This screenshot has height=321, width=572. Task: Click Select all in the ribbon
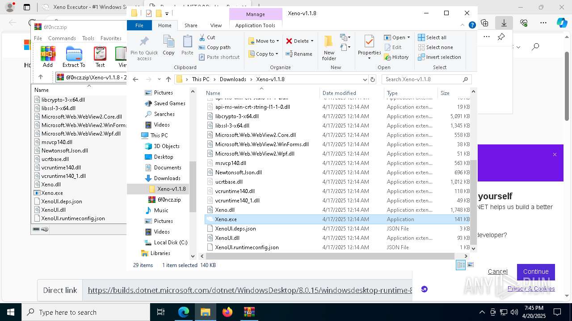432,37
